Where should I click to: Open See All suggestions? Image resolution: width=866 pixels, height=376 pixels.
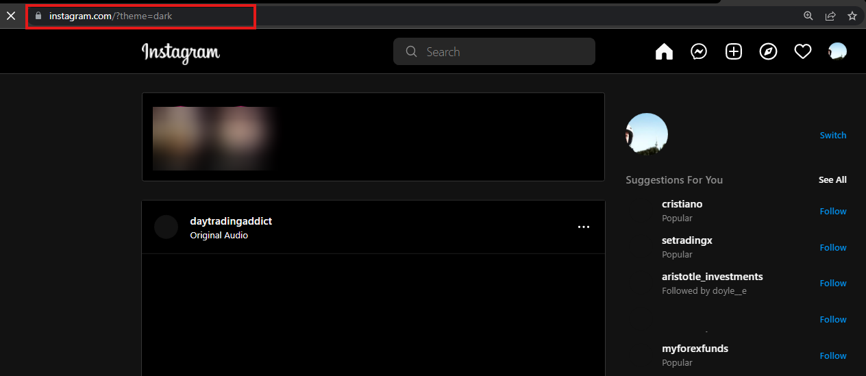point(832,179)
